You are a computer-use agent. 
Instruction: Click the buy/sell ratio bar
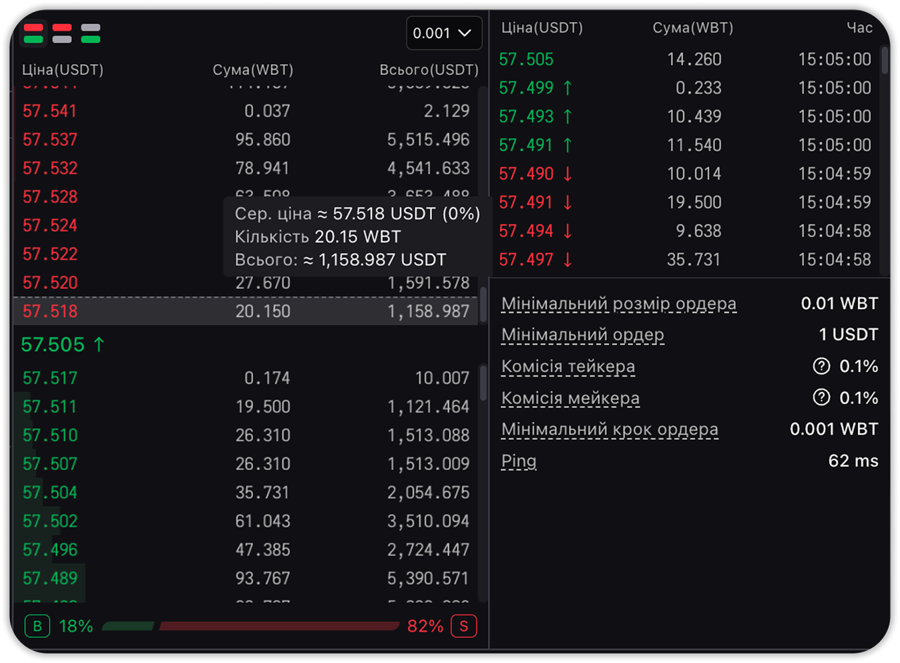(250, 626)
